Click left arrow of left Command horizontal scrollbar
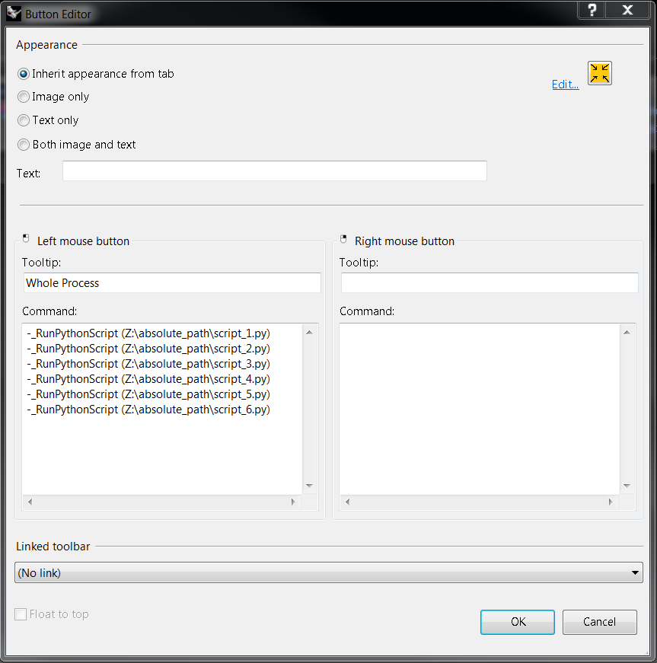 pyautogui.click(x=30, y=502)
